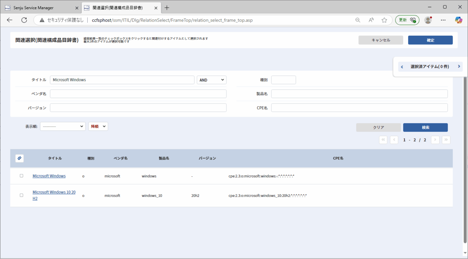
Task: Go to the next results page
Action: tap(435, 140)
